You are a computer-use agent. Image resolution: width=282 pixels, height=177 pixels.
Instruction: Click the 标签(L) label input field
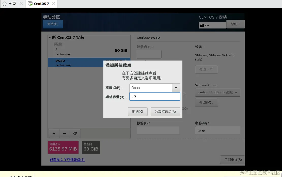[x=158, y=130]
